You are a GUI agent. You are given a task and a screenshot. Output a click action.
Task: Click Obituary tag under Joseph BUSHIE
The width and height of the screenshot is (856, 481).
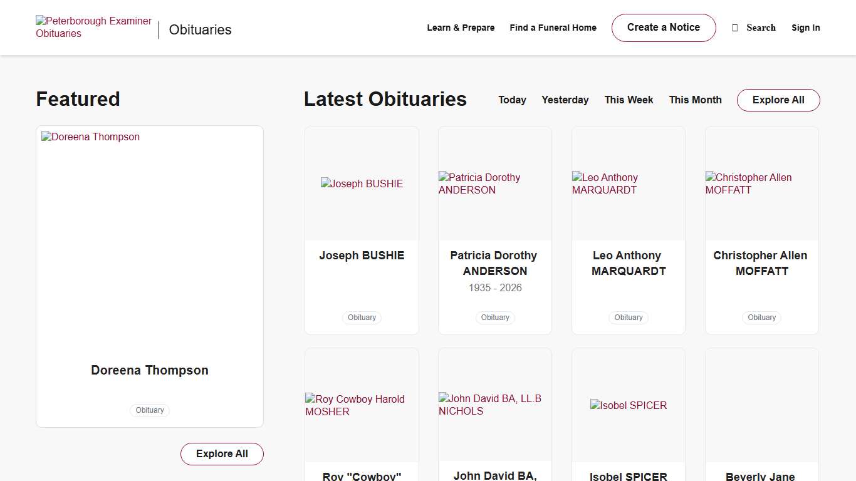coord(362,318)
